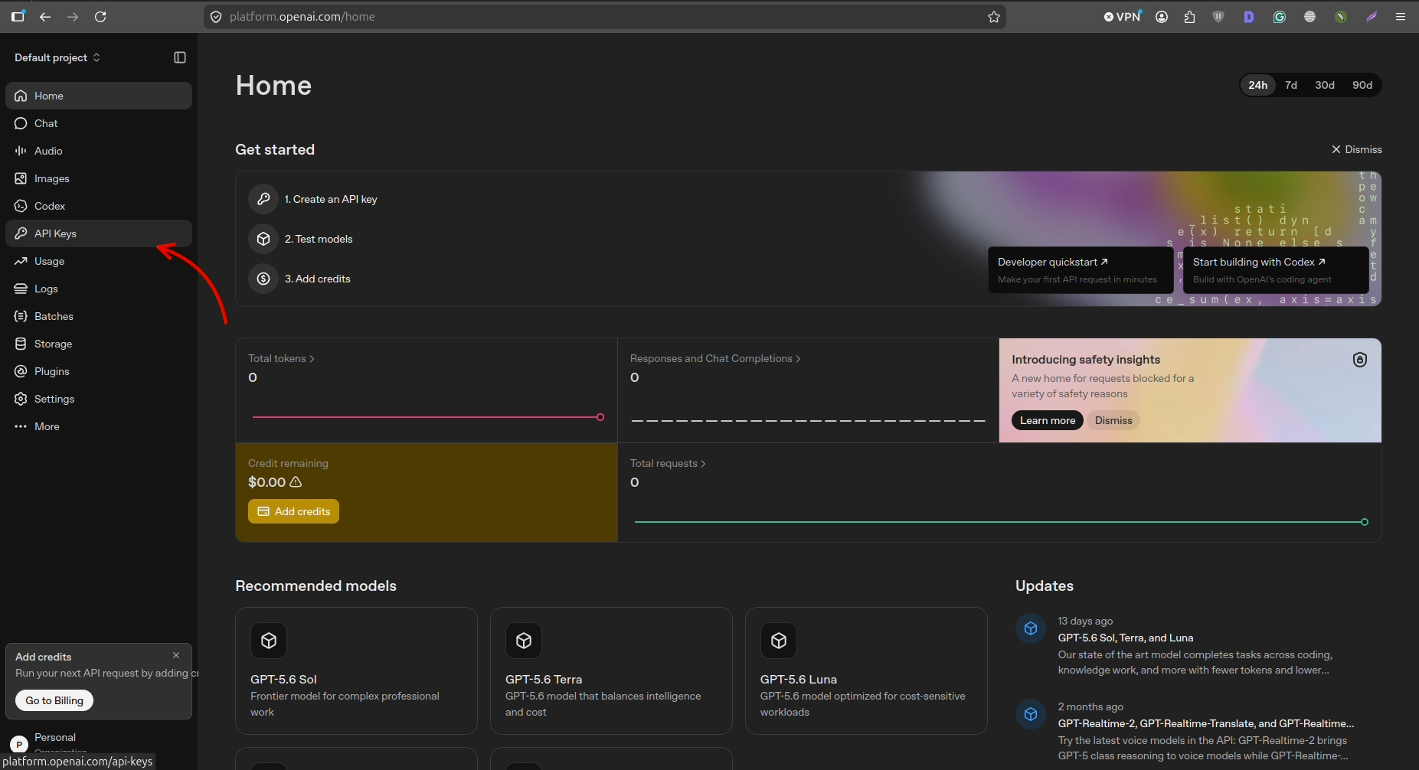Expand Total tokens details
Screen dimensions: 1419x770
pyautogui.click(x=281, y=358)
